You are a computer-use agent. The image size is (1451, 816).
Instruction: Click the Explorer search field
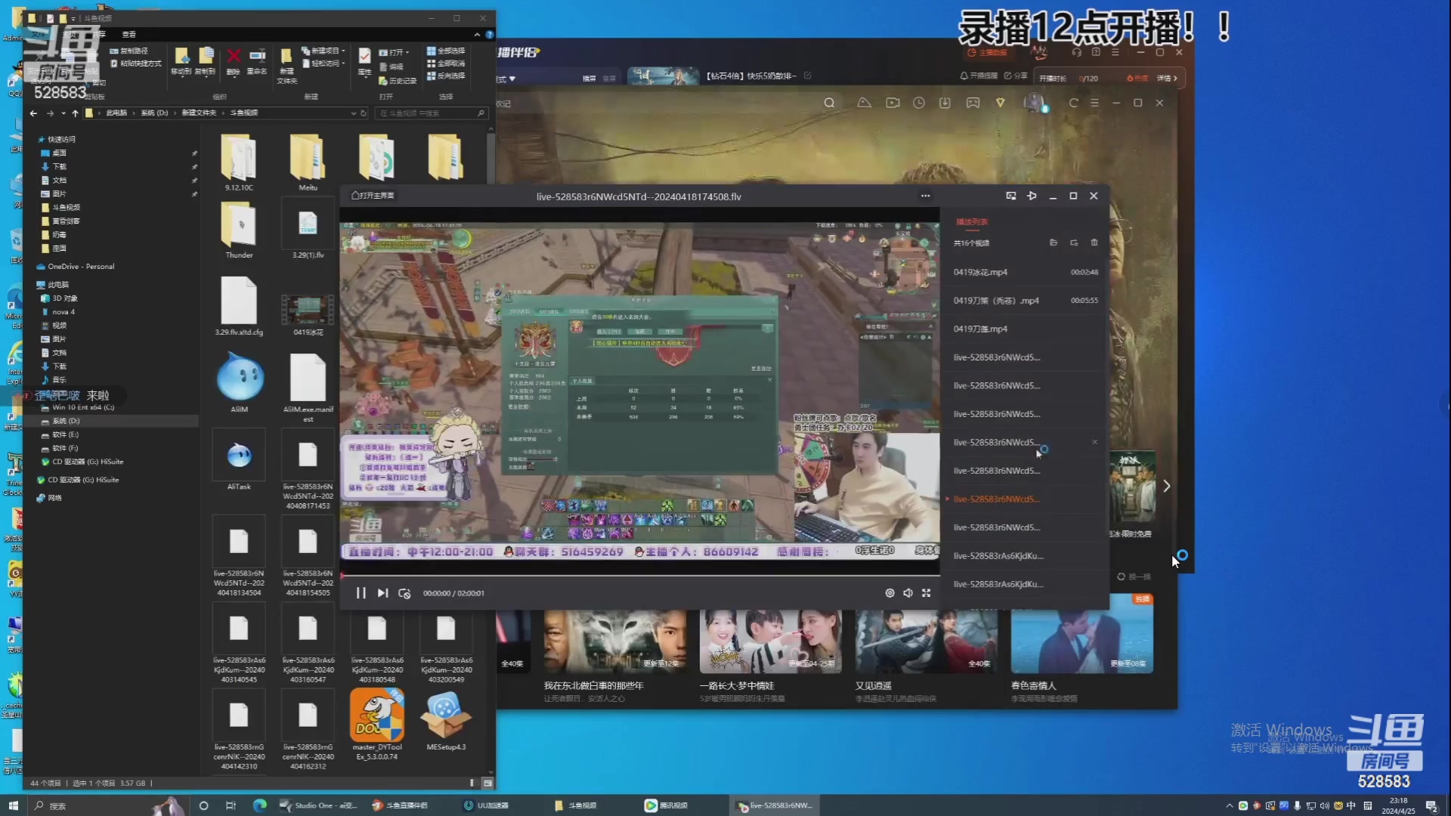click(431, 113)
